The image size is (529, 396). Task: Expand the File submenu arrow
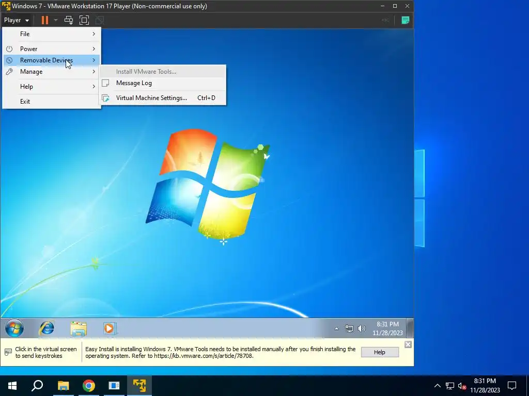click(94, 34)
